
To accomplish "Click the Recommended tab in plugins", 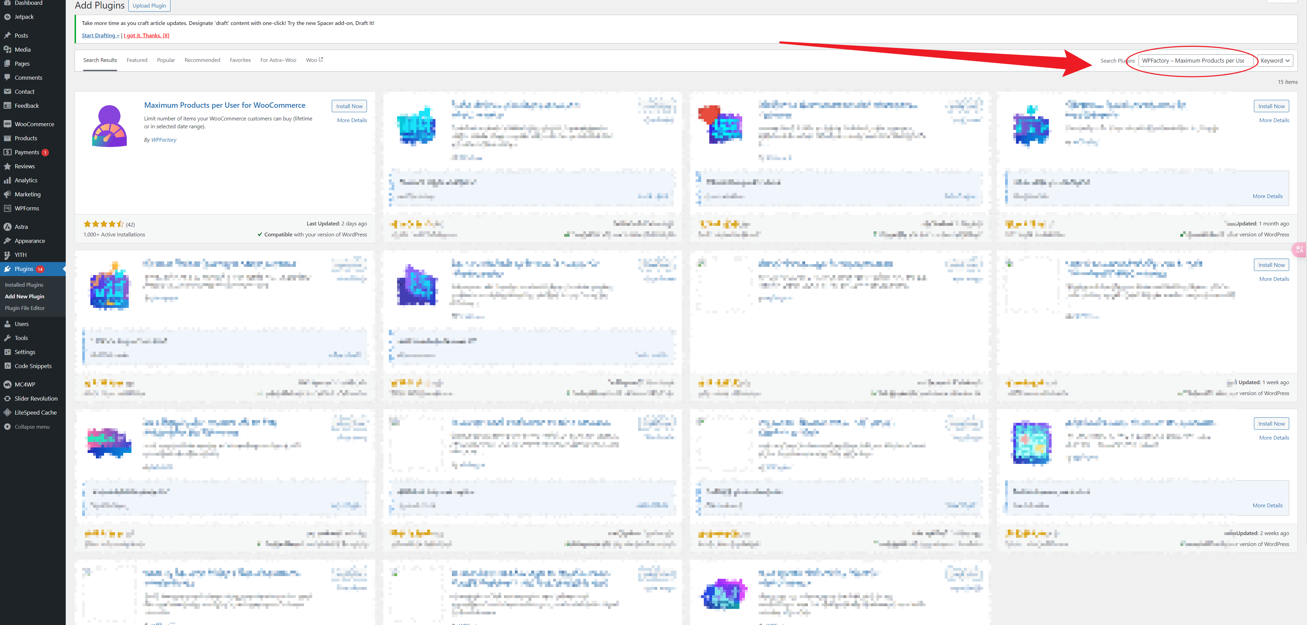I will 203,60.
